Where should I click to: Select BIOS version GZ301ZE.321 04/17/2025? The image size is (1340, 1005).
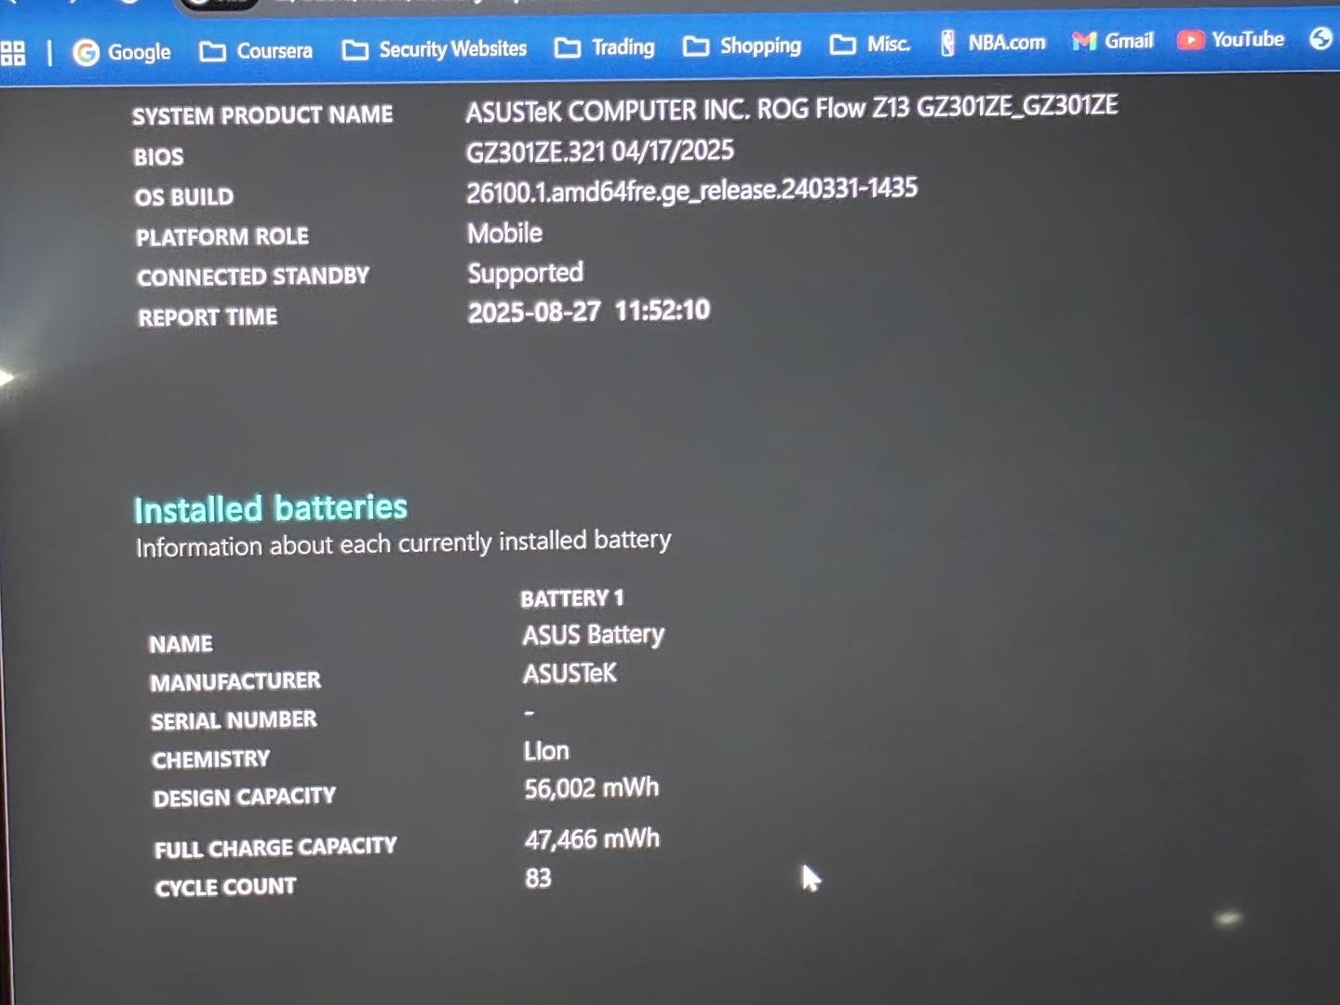[600, 151]
